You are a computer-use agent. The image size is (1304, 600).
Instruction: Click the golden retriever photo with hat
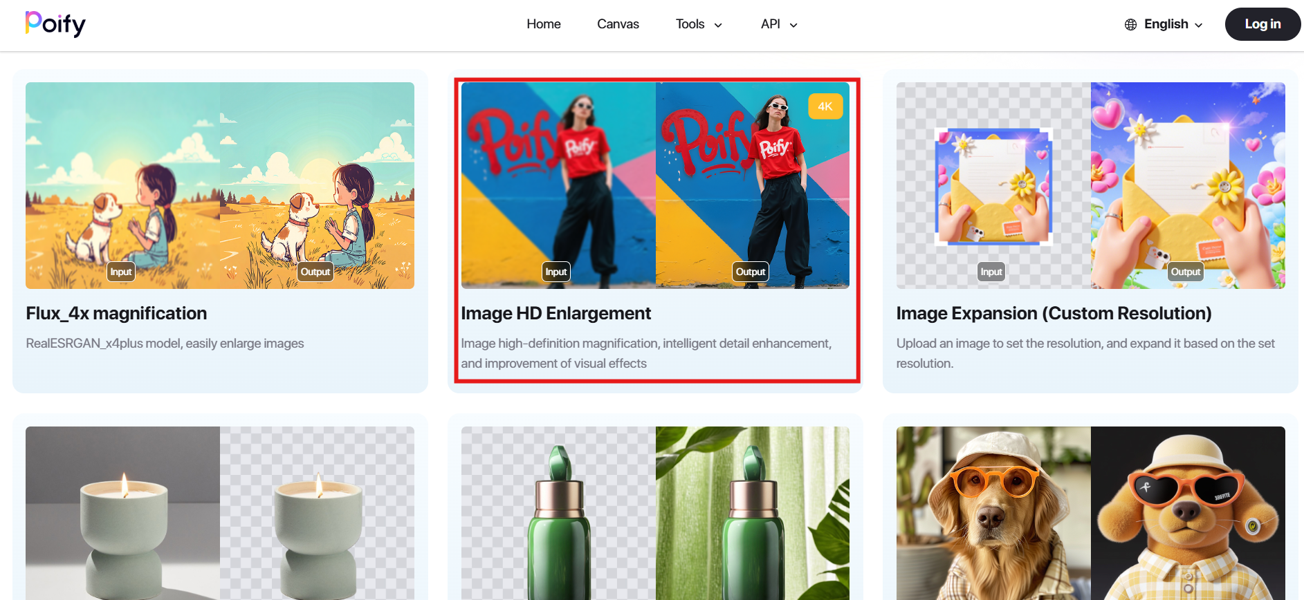[x=993, y=513]
